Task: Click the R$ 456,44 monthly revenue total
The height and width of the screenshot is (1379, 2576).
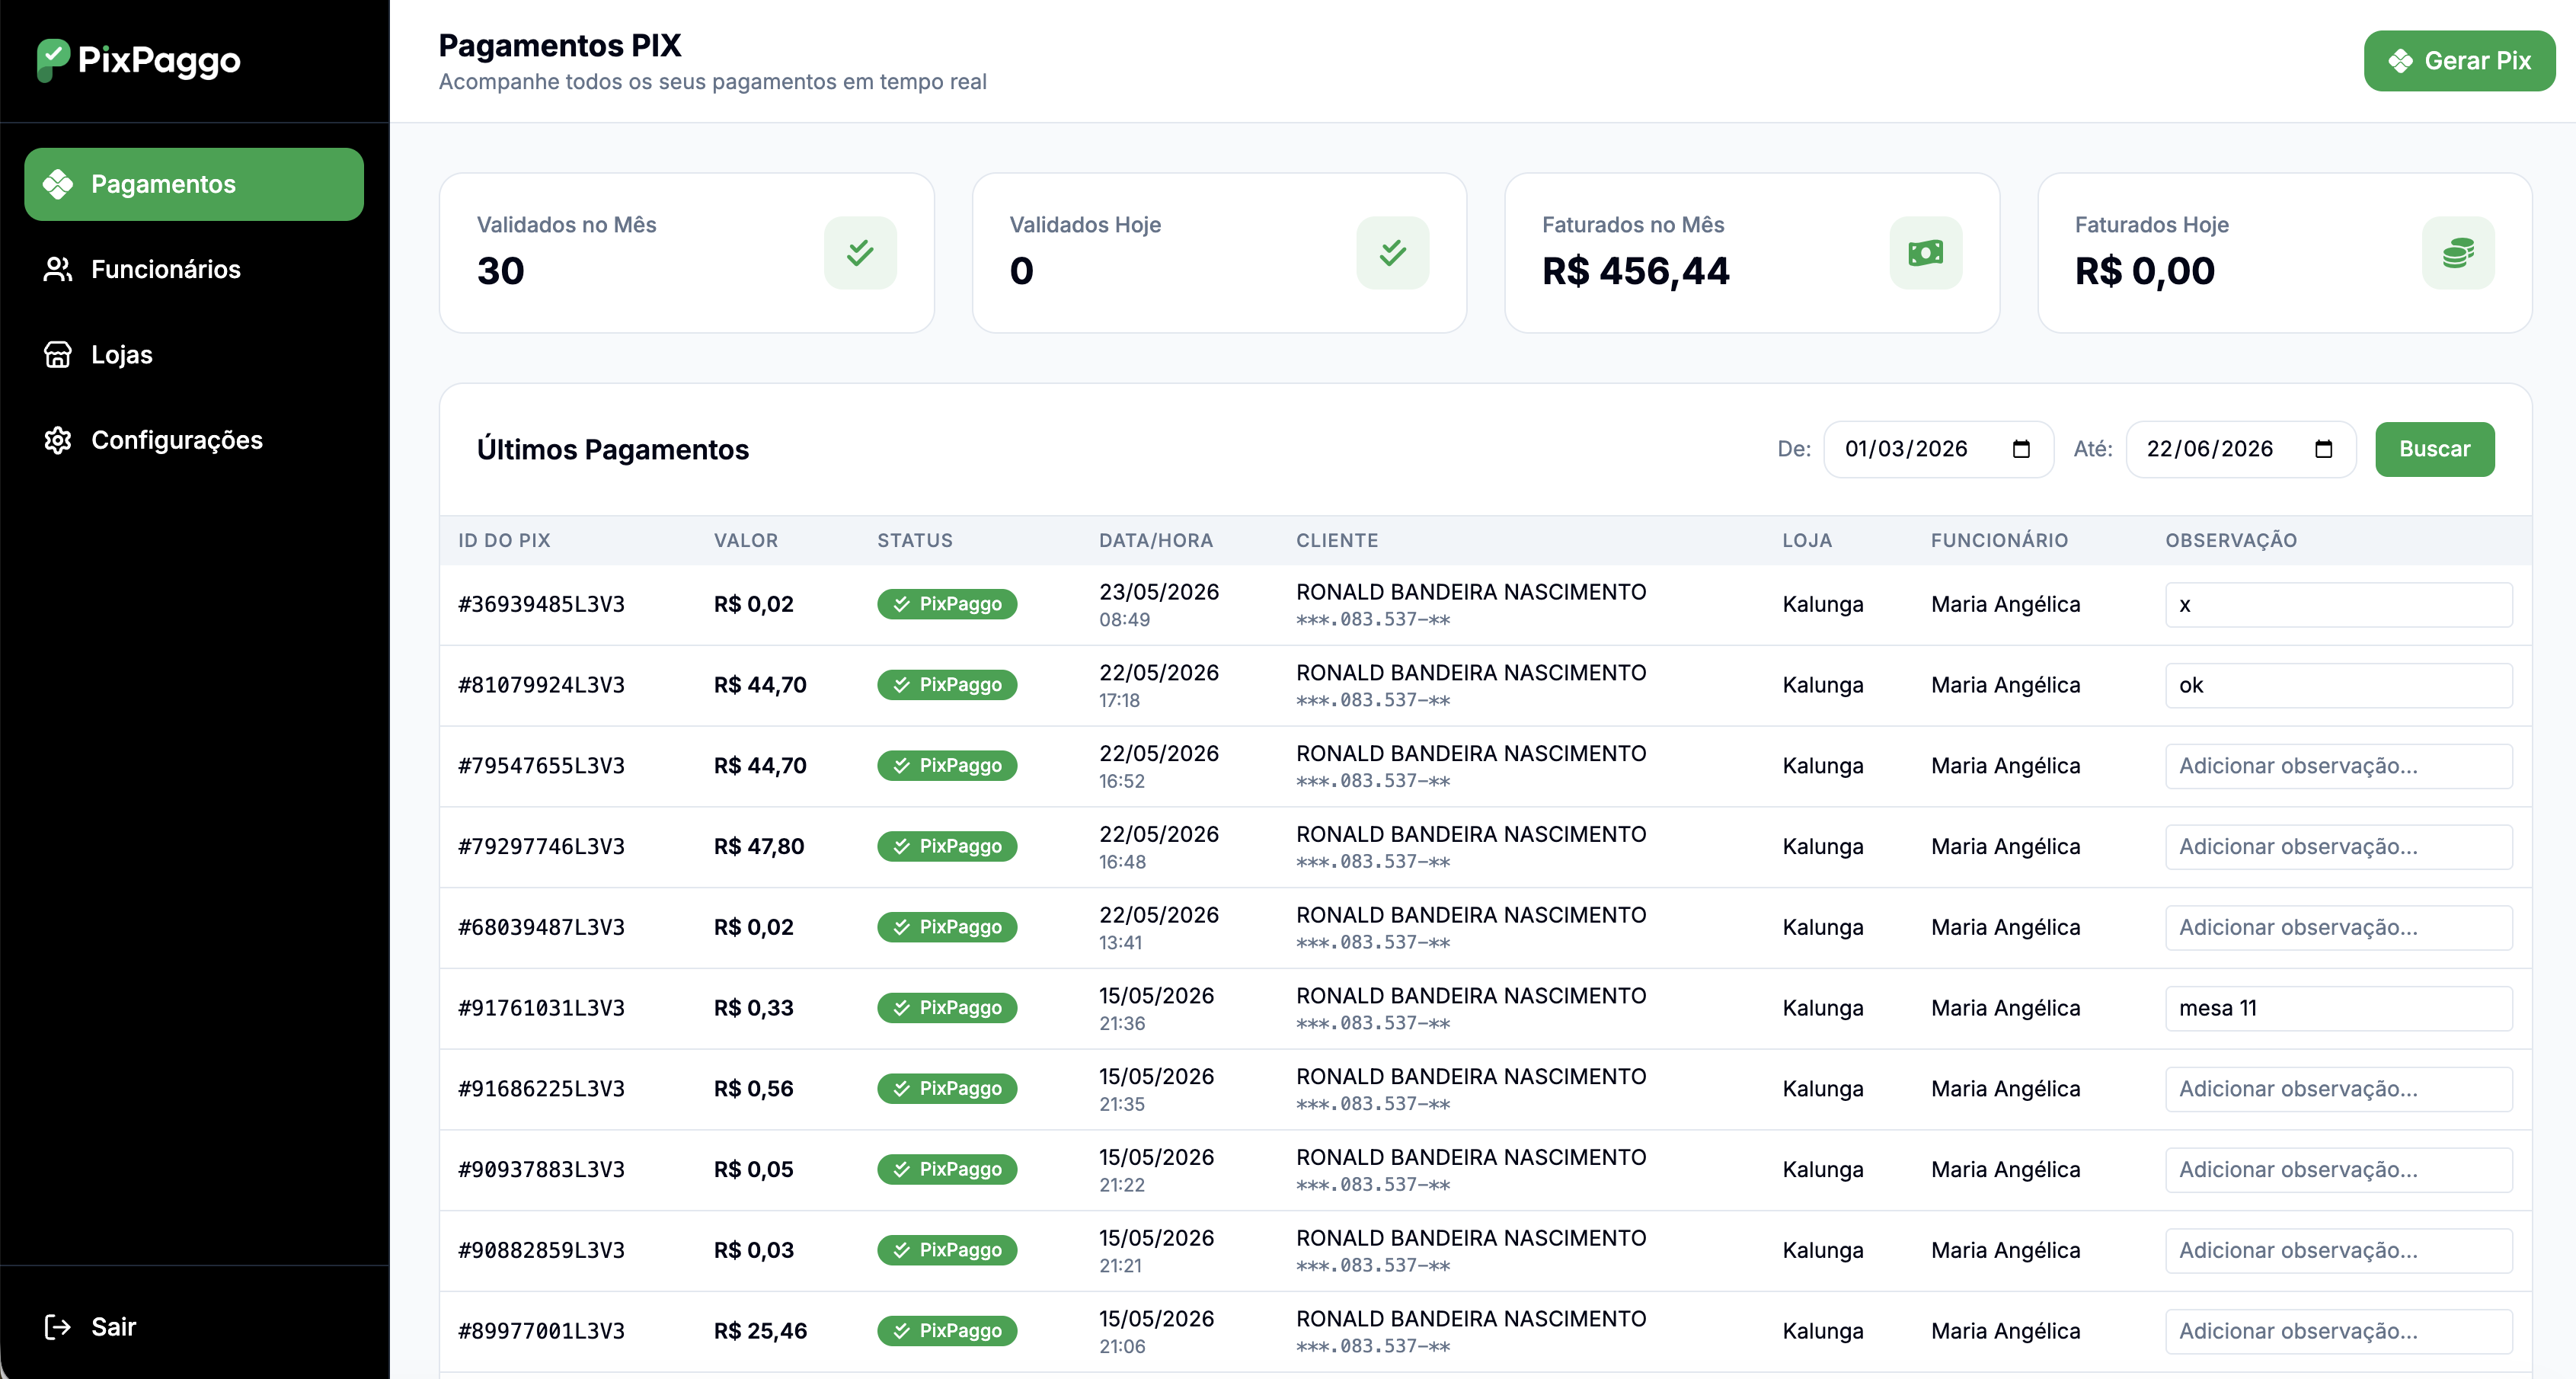Action: [x=1635, y=271]
